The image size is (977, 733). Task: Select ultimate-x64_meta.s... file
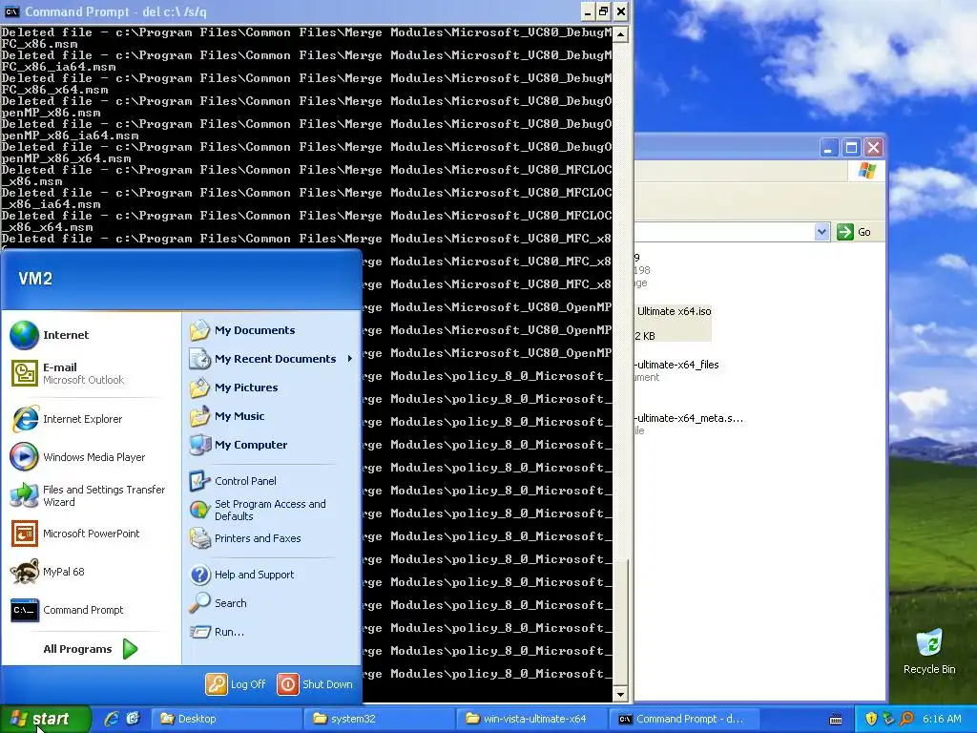[689, 418]
